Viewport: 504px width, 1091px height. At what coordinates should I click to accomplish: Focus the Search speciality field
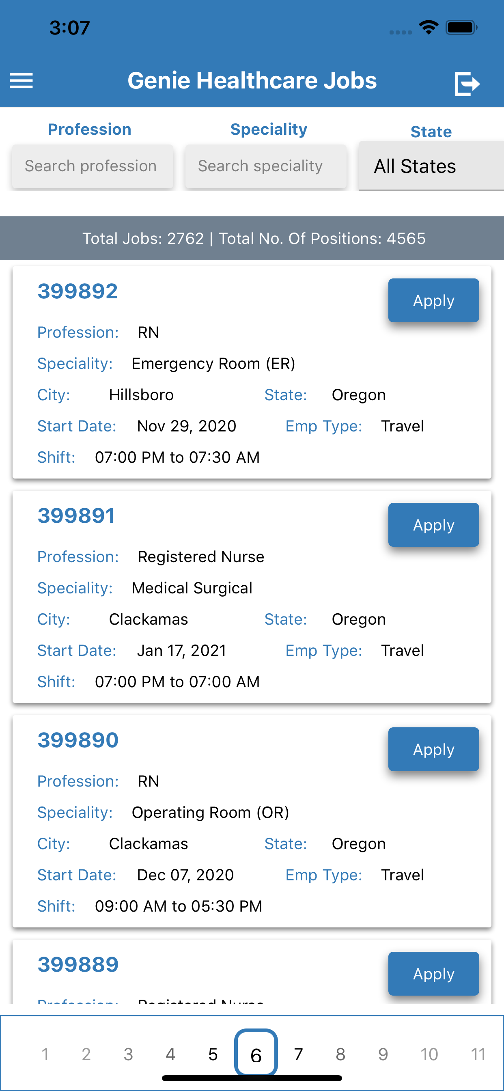point(266,166)
